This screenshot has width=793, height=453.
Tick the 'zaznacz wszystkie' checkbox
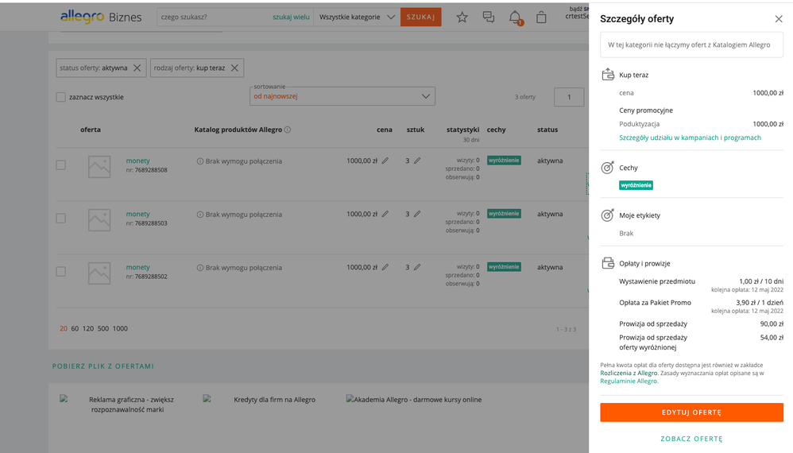click(x=60, y=97)
